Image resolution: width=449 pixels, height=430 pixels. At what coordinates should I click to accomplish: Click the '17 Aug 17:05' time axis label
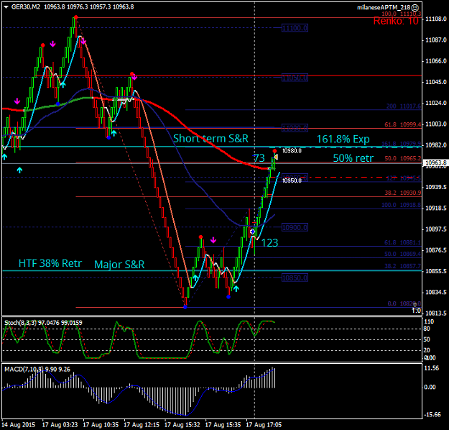(x=264, y=425)
